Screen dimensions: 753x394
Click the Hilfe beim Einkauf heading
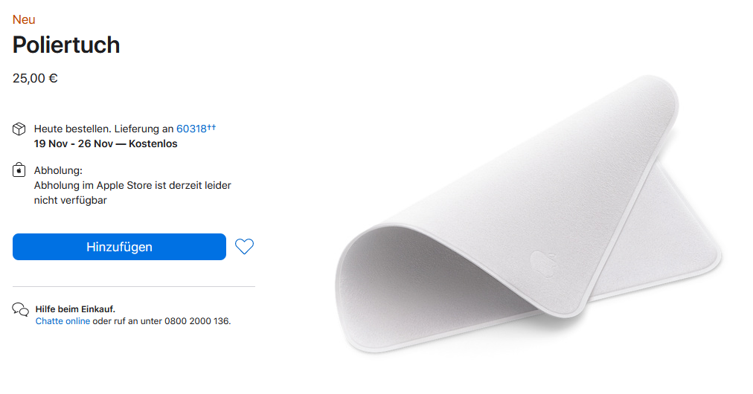pyautogui.click(x=75, y=309)
